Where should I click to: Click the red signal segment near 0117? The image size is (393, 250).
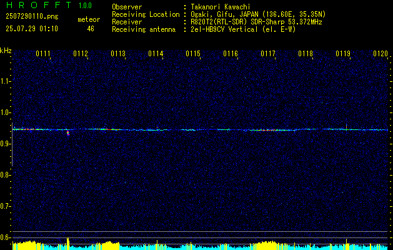(269, 130)
